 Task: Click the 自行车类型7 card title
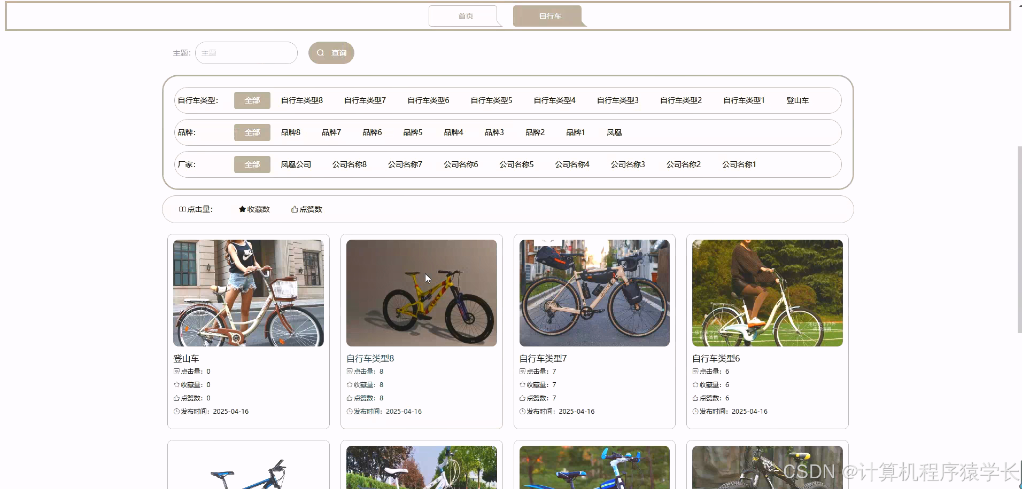543,359
